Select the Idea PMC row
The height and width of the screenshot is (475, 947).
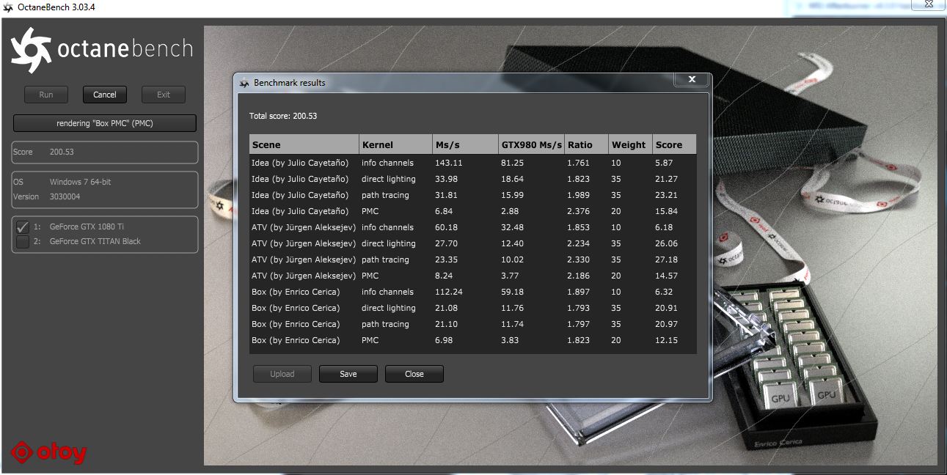click(x=472, y=211)
